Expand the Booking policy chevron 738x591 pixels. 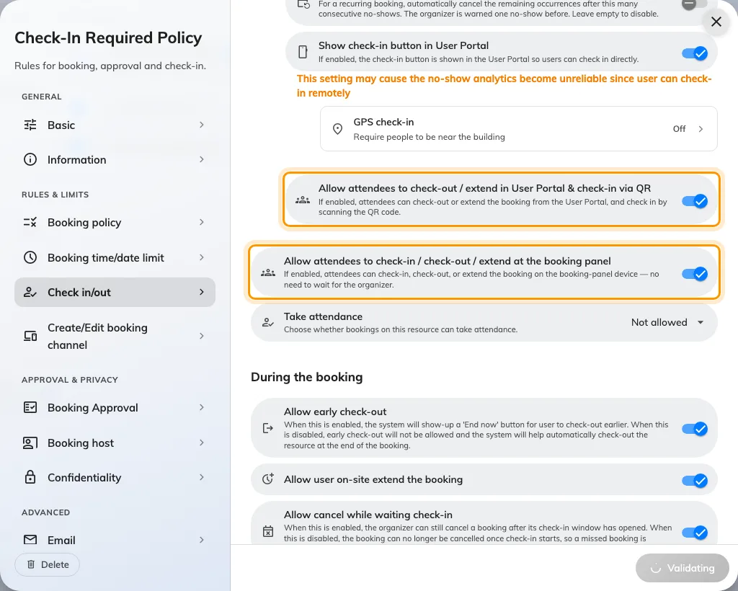pos(202,222)
